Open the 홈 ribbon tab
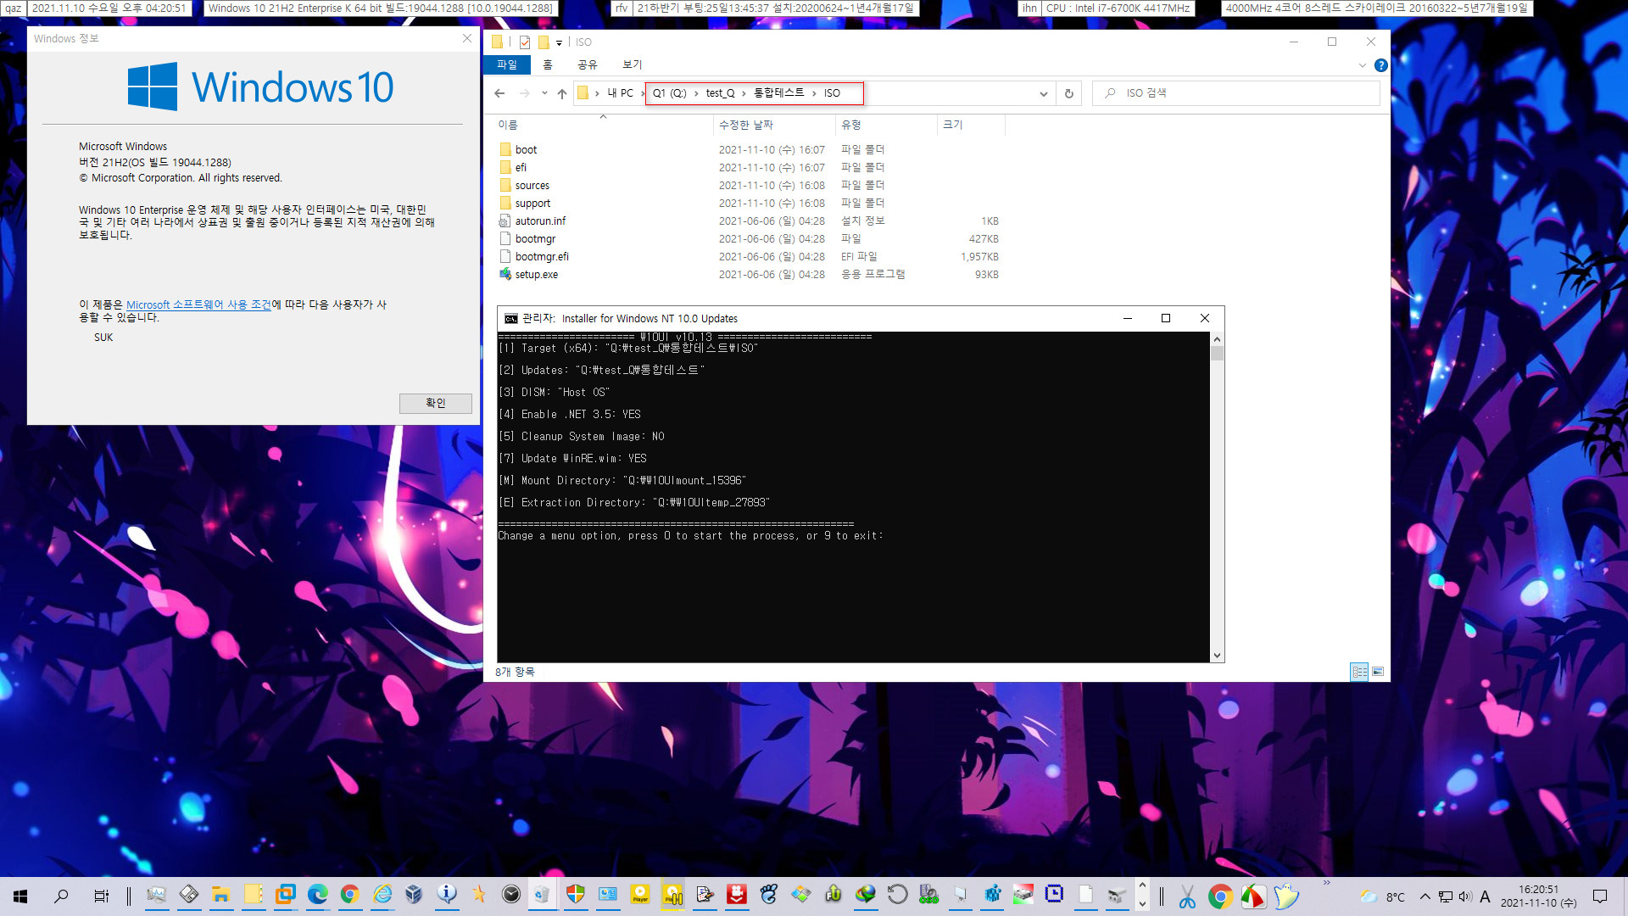 coord(548,64)
